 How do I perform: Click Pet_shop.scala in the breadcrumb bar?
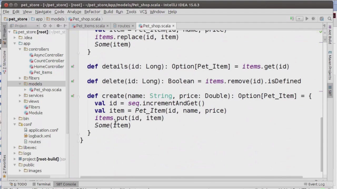pos(84,19)
